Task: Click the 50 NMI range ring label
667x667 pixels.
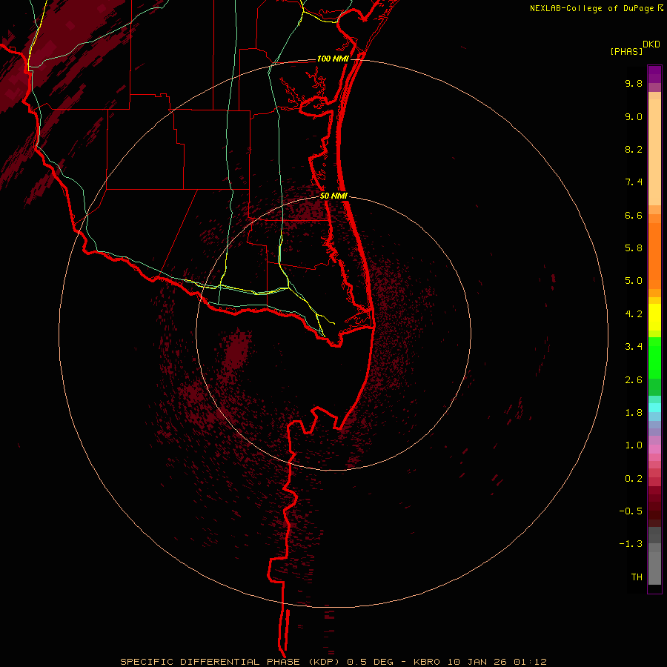Action: (x=334, y=196)
